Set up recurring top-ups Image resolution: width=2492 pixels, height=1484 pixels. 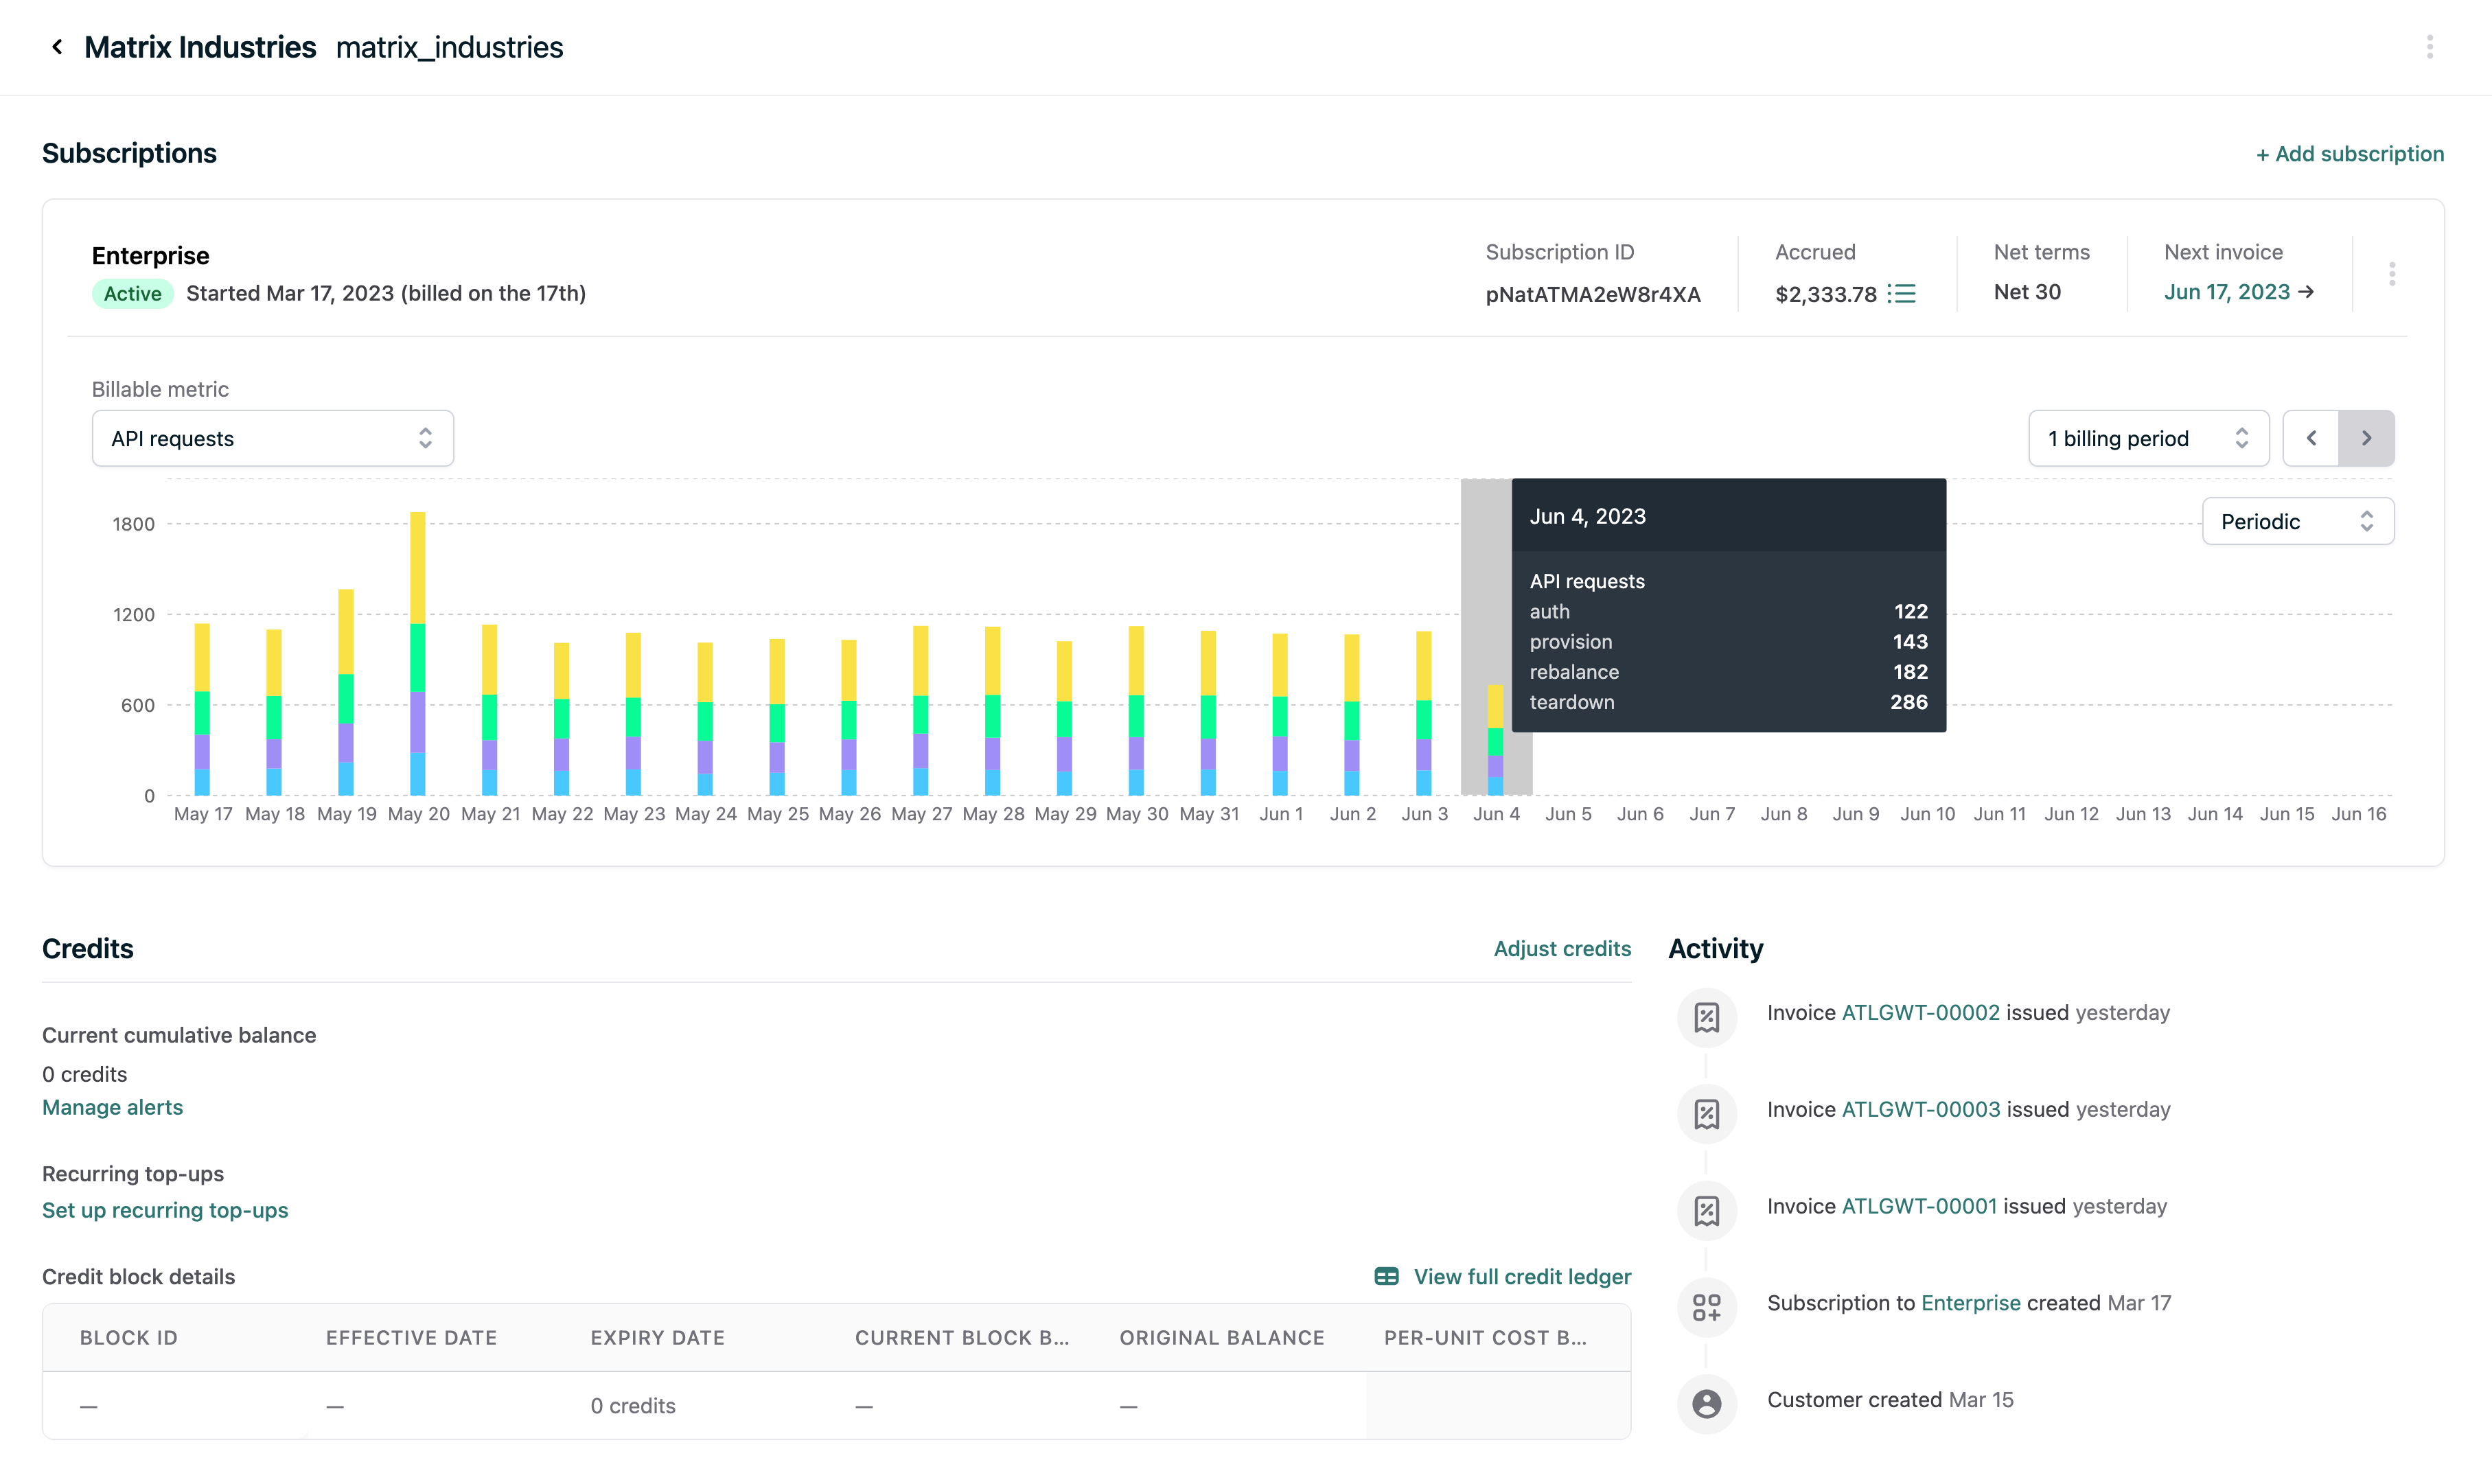point(165,1210)
